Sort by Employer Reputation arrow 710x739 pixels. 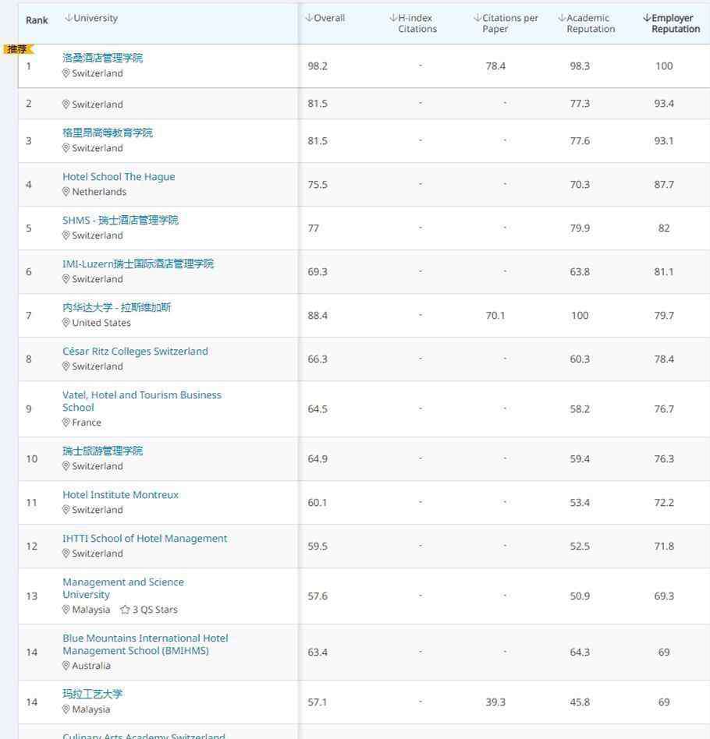(646, 18)
